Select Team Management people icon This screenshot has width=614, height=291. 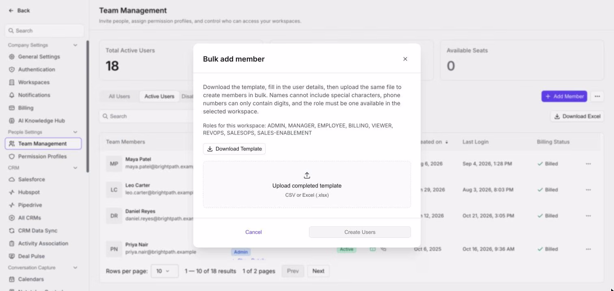point(12,144)
